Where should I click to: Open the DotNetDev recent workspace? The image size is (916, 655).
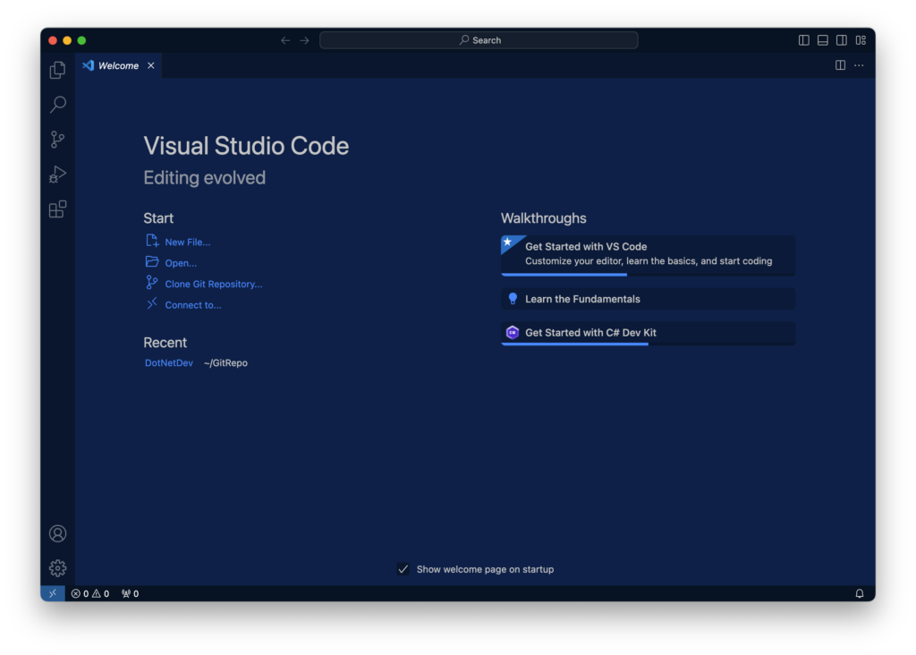(x=168, y=362)
